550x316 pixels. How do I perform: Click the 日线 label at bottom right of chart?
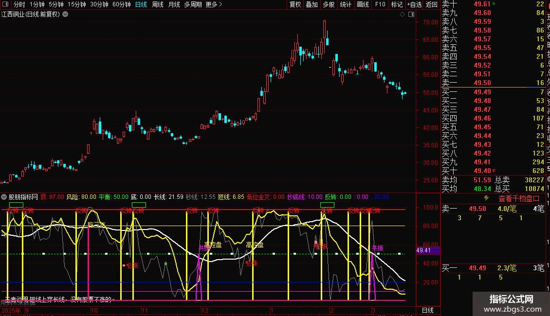(427, 310)
